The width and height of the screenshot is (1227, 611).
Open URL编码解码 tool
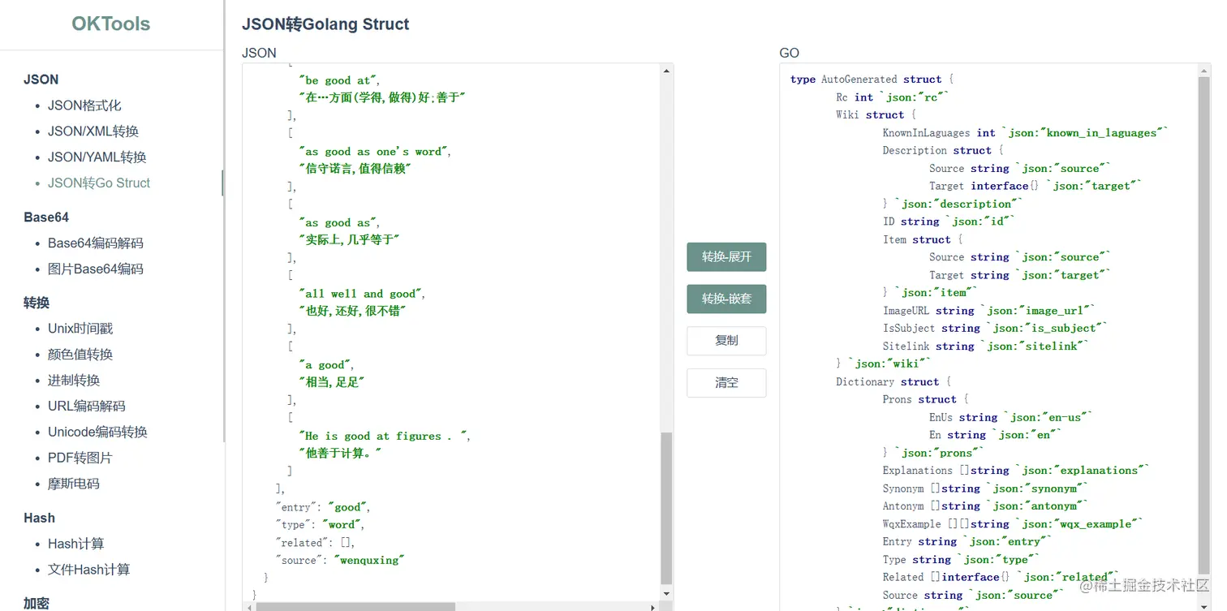[x=87, y=407]
